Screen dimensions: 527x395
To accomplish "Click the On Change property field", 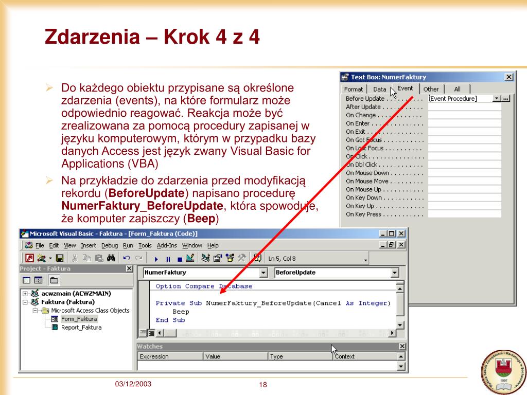I will [x=465, y=115].
